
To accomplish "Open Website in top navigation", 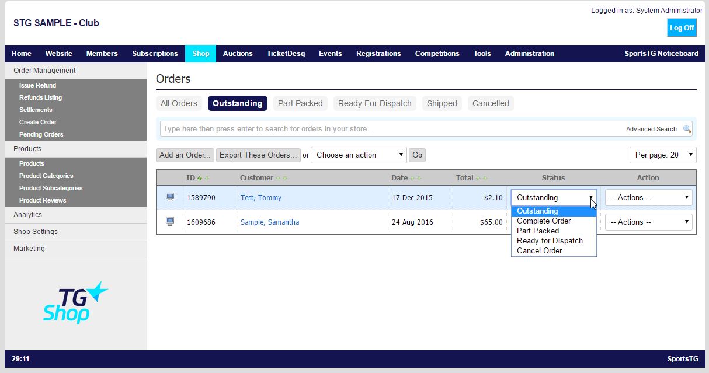I will (x=59, y=54).
